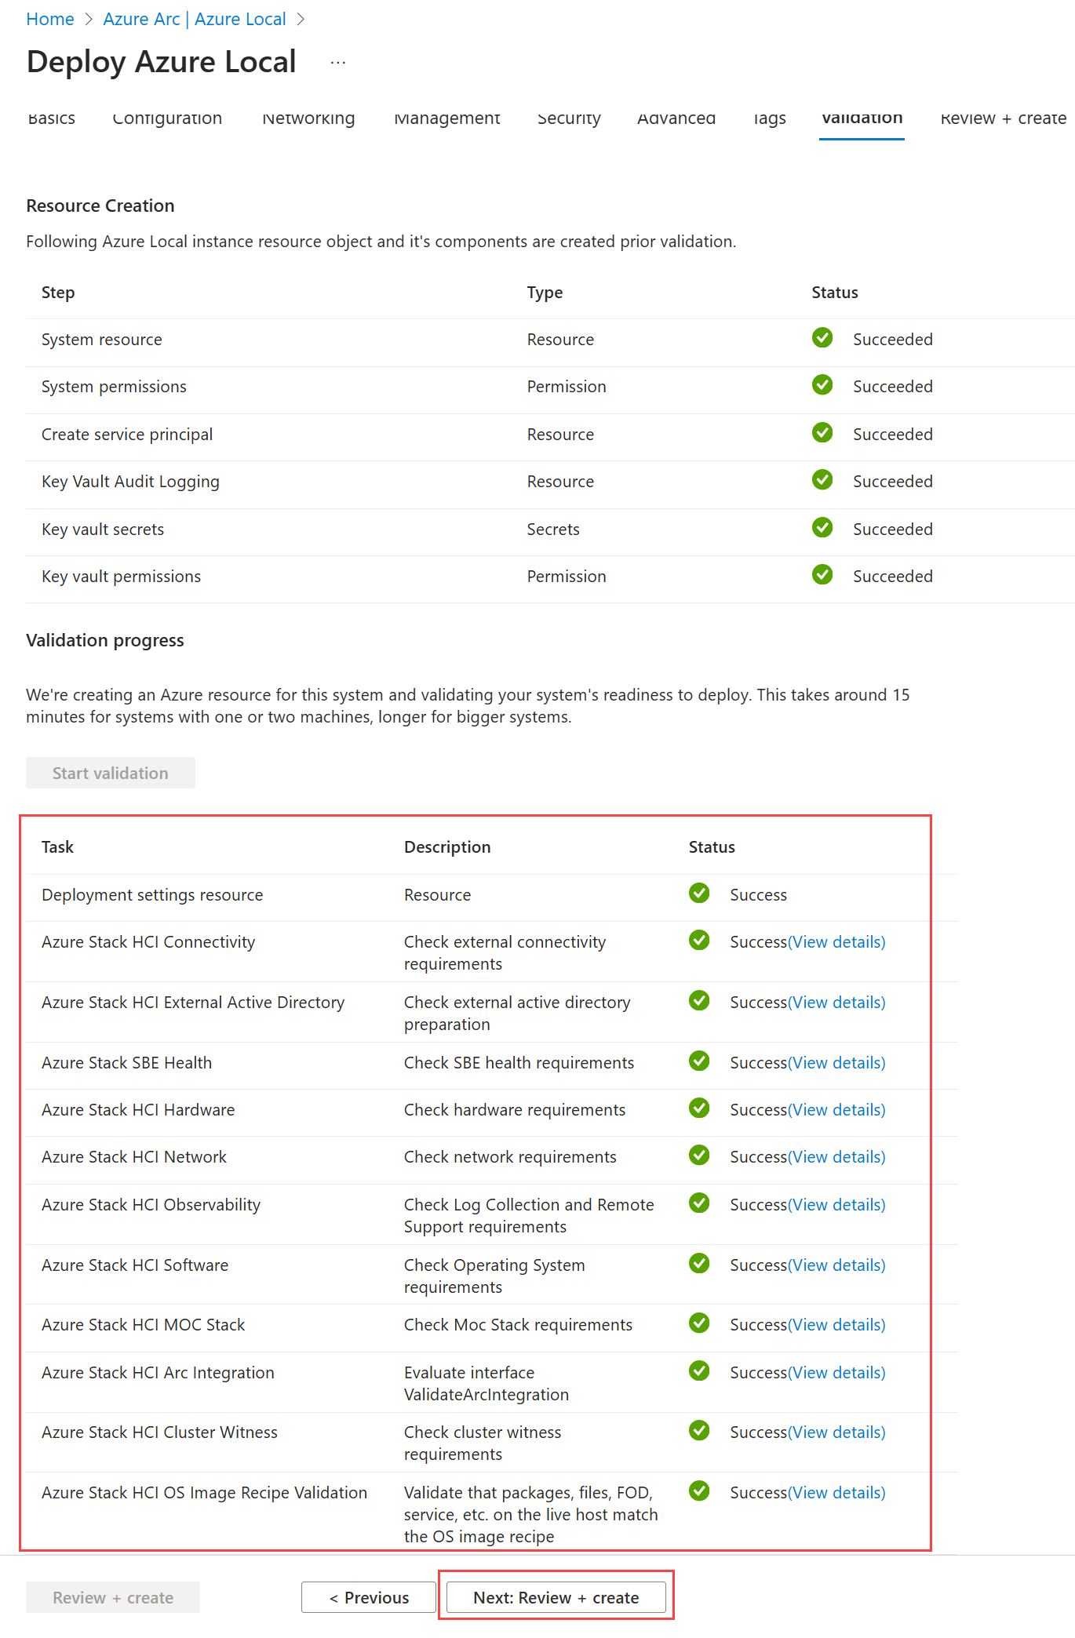Click Next: Review + create button
The image size is (1075, 1638).
[x=556, y=1597]
